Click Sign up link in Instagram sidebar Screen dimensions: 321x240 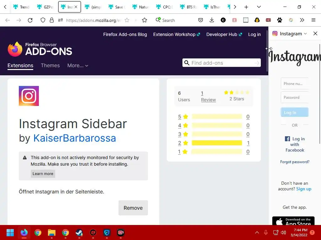303,189
